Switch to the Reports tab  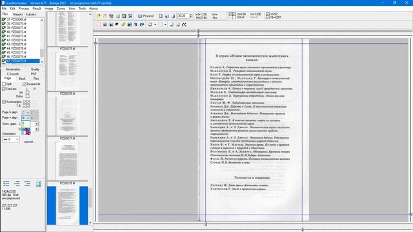[18, 14]
